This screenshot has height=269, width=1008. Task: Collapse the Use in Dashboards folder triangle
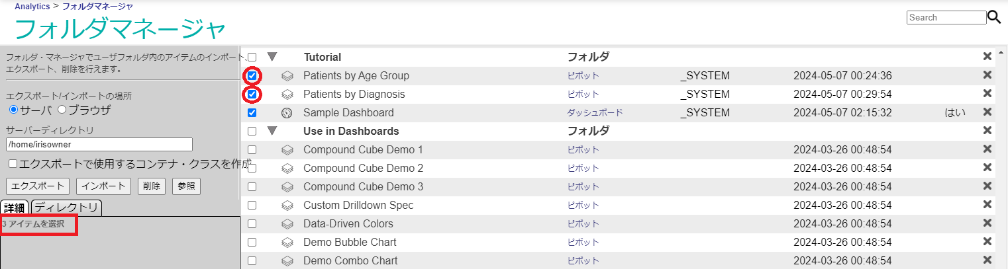(x=272, y=131)
